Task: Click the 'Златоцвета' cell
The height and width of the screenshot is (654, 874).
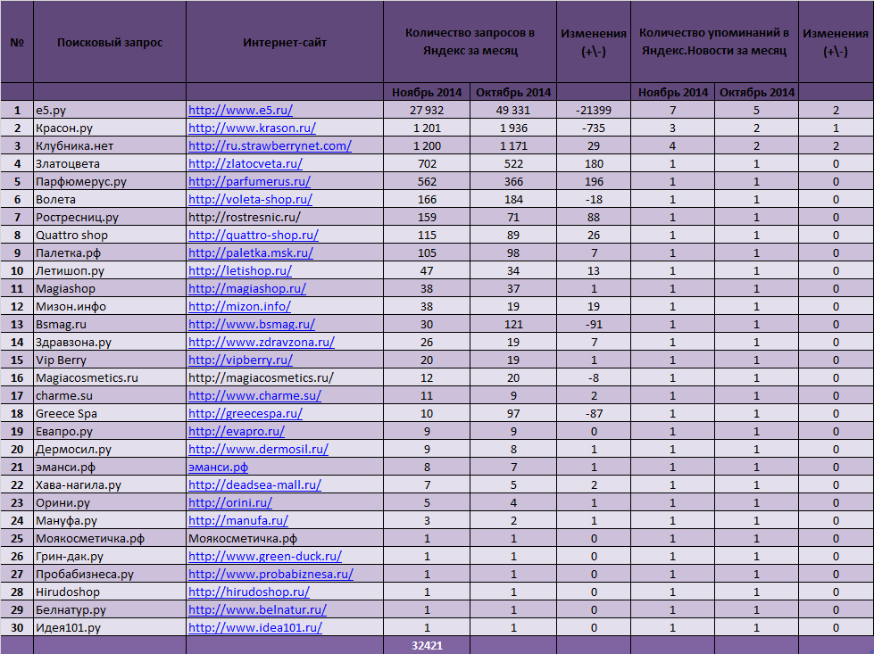Action: point(110,164)
